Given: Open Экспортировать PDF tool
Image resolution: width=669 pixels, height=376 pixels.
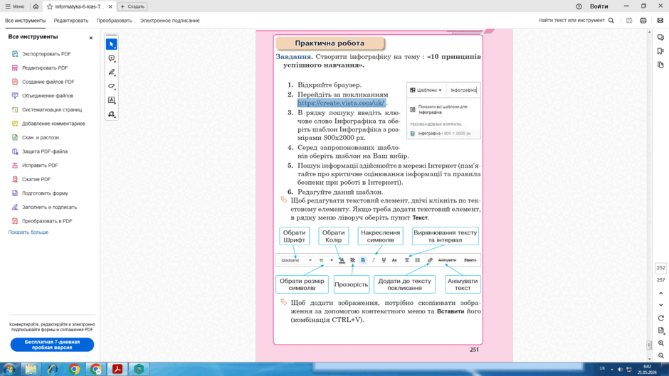Looking at the screenshot, I should (x=46, y=54).
